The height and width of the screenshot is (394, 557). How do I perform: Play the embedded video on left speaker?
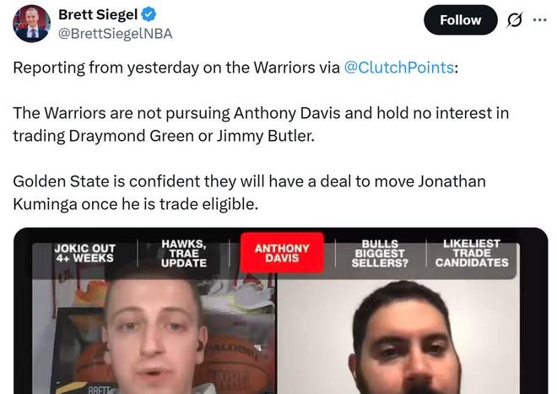[x=154, y=336]
